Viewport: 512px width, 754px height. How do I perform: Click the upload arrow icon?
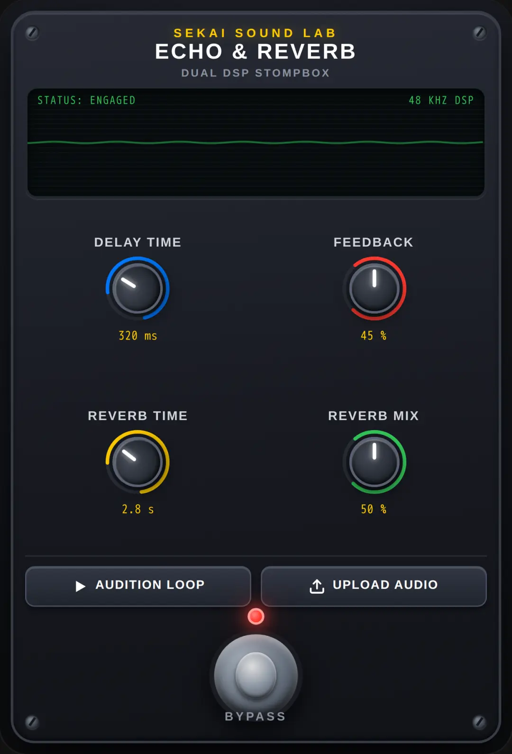click(x=317, y=586)
